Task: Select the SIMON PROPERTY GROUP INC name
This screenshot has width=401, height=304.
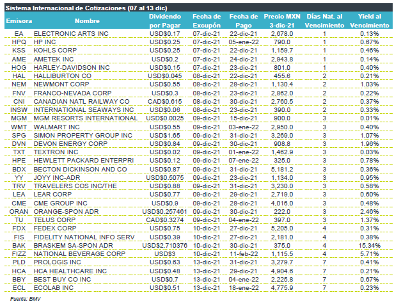Action: (x=83, y=136)
